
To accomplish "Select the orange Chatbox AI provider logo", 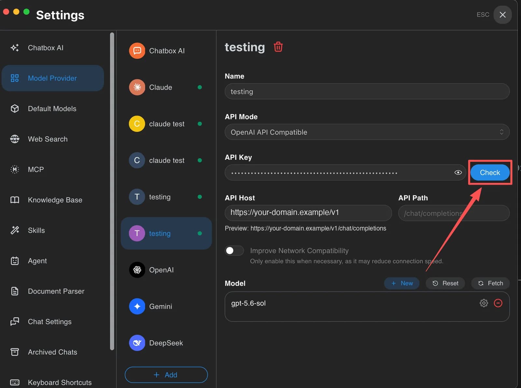I will 137,51.
